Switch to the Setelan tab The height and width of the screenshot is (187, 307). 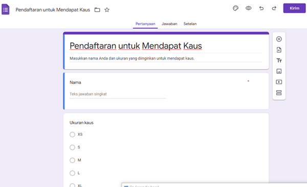pyautogui.click(x=190, y=24)
